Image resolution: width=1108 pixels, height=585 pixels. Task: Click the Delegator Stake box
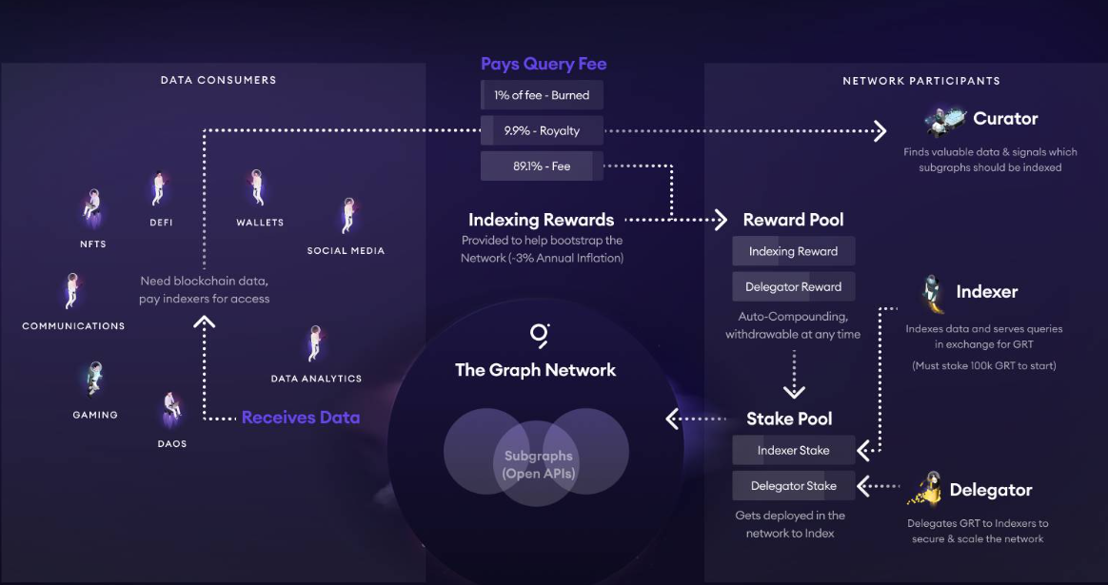[793, 485]
